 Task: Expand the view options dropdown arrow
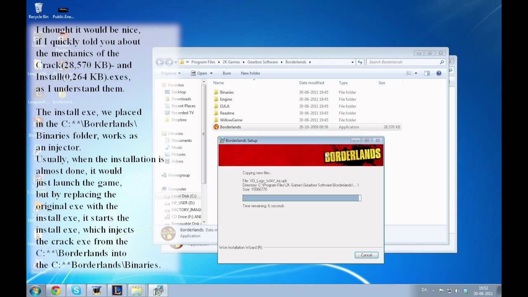point(416,73)
